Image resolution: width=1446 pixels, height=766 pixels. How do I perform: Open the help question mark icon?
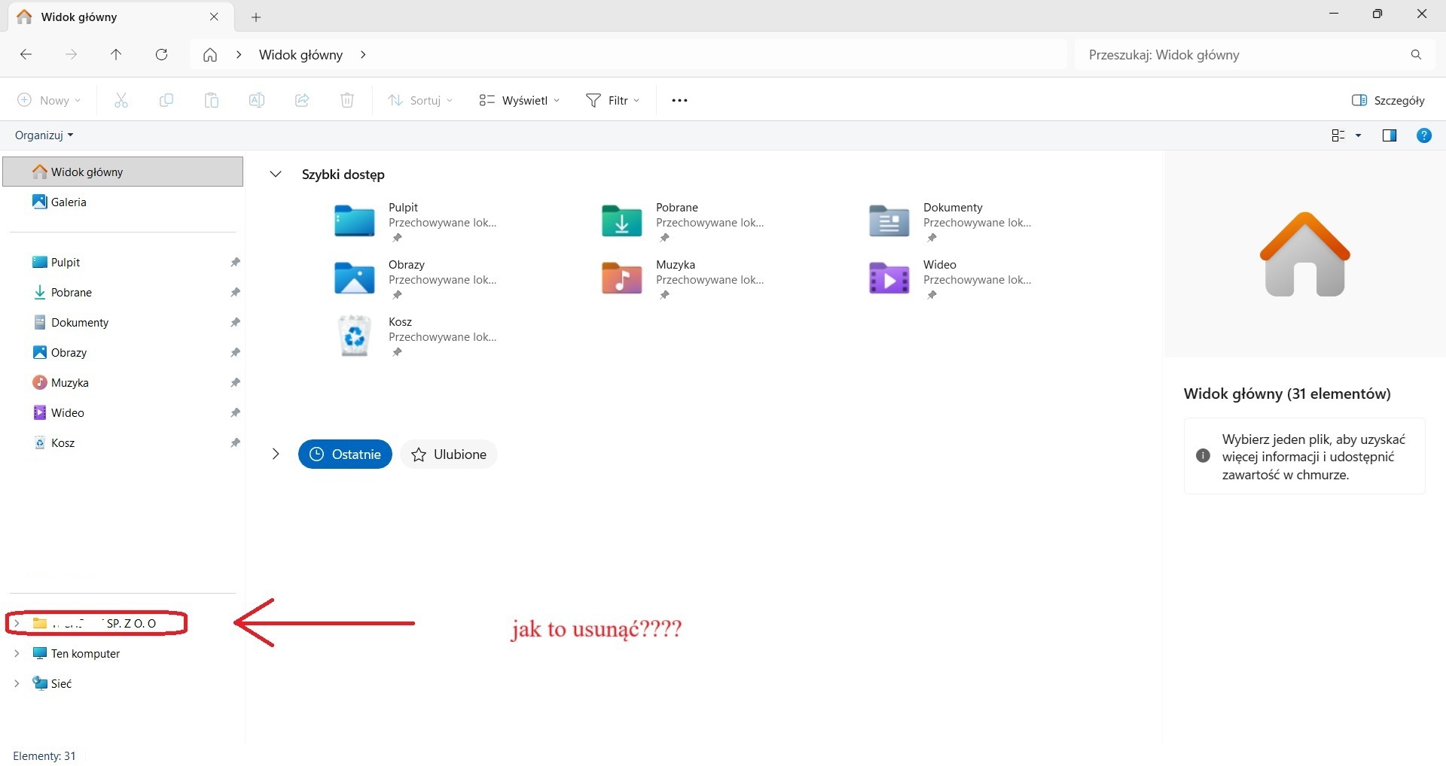[1423, 135]
